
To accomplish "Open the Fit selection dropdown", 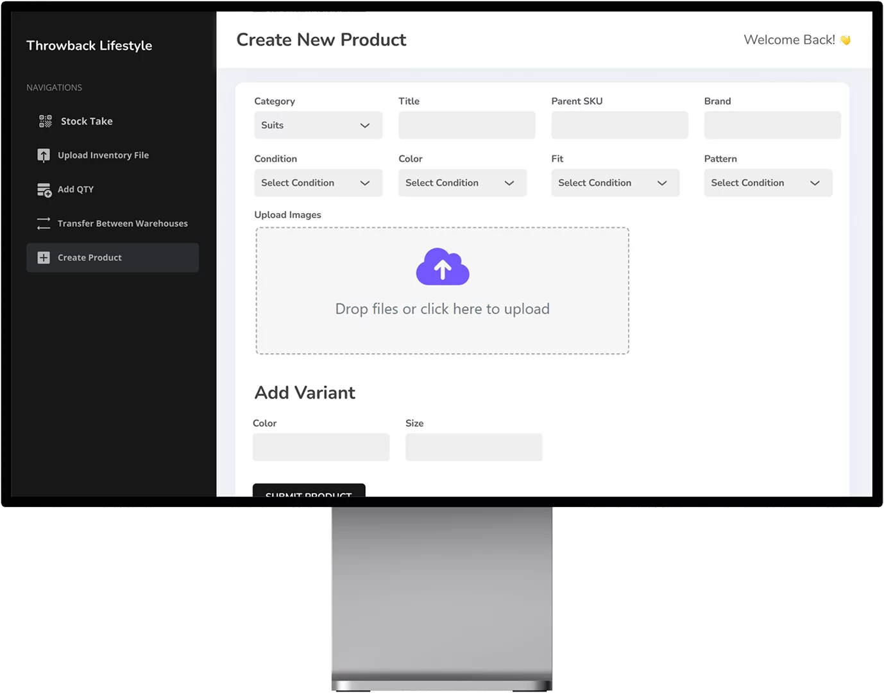I will coord(615,183).
